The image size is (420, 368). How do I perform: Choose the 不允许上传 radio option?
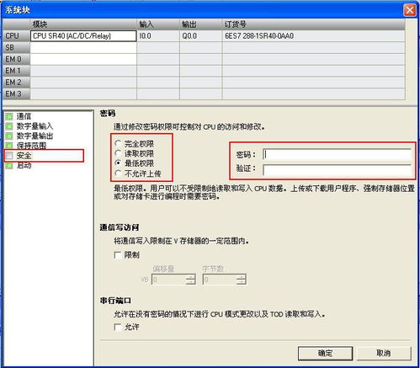point(118,173)
